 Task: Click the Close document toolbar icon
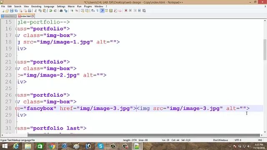pos(21,11)
